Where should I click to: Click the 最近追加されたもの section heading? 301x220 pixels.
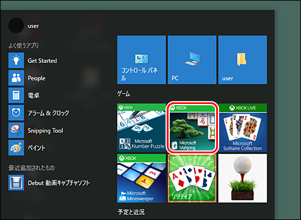click(31, 168)
